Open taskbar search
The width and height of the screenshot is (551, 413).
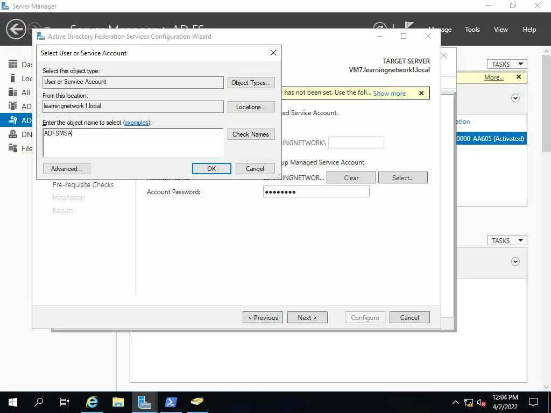point(39,402)
